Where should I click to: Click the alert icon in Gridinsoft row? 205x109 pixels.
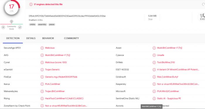154,77
